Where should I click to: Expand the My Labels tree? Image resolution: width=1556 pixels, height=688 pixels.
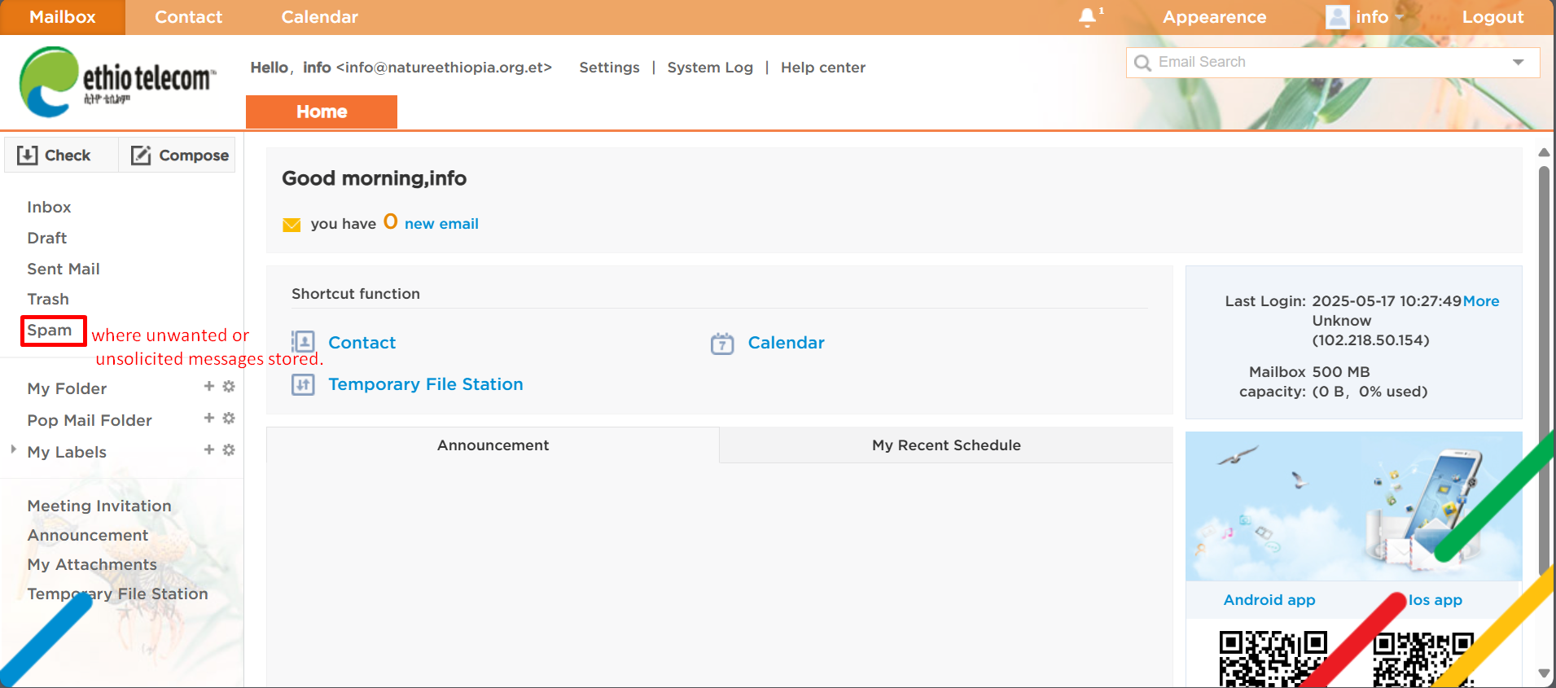point(13,449)
